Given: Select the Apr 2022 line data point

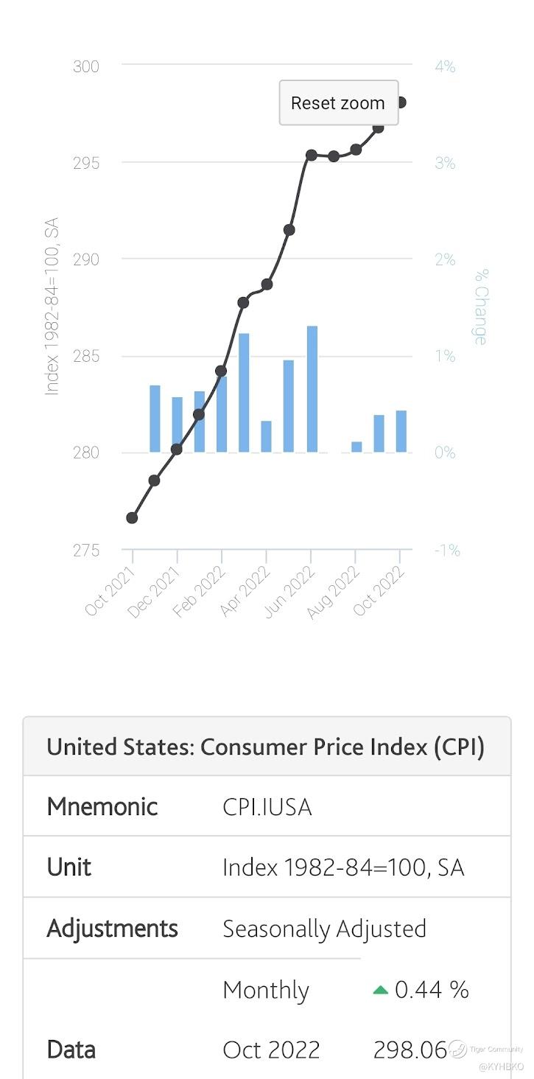Looking at the screenshot, I should (267, 284).
